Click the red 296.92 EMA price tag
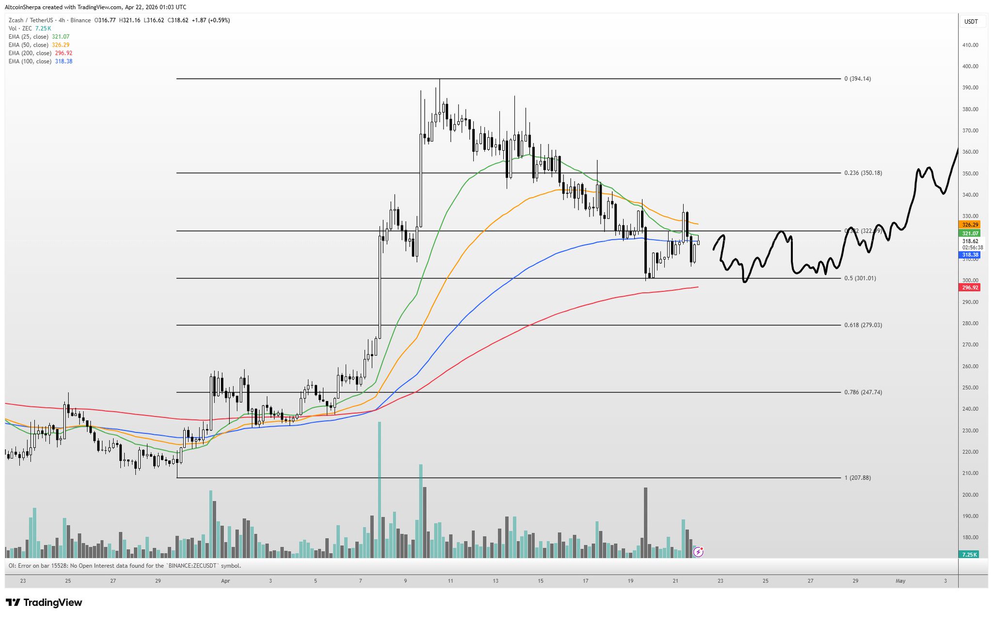 [x=970, y=287]
